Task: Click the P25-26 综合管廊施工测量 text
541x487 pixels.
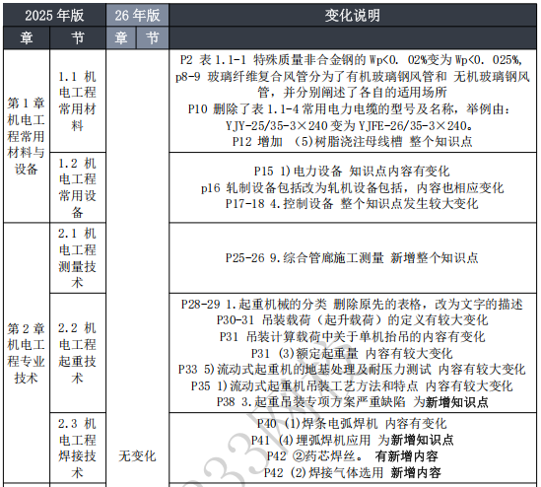Action: tap(352, 258)
